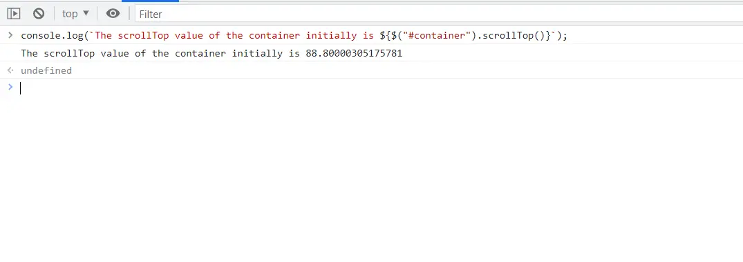Create a live expression via eye icon
Viewport: 743px width, 262px height.
[x=113, y=14]
